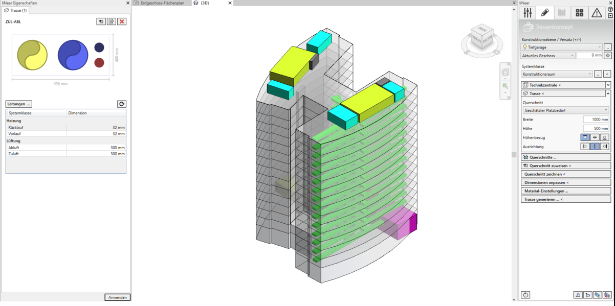The image size is (615, 306).
Task: Open the warning triangle tab
Action: click(x=597, y=13)
